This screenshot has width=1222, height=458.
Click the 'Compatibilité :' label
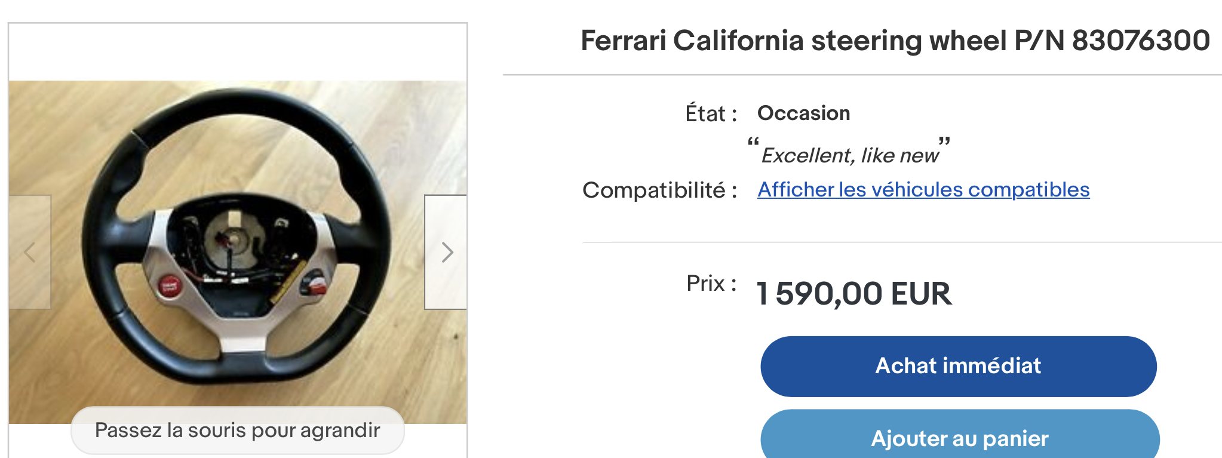[659, 190]
